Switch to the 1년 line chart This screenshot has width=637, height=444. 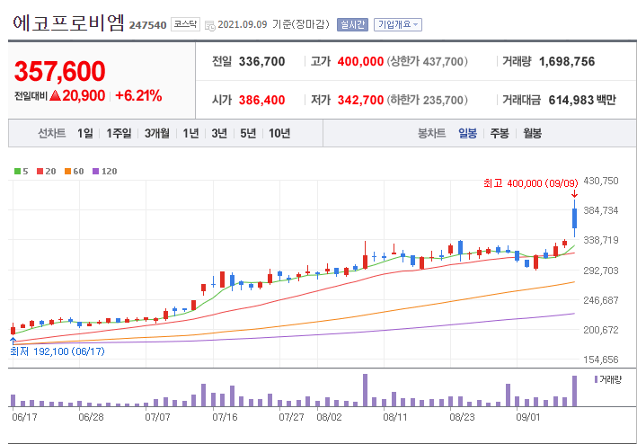(190, 133)
